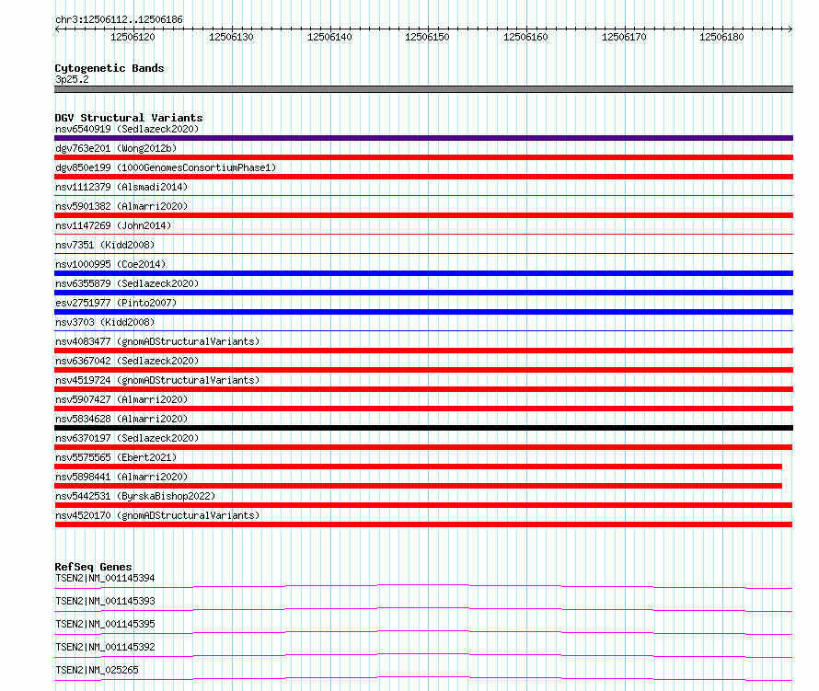Click ruler position 12506120
819x691 pixels.
[x=133, y=37]
